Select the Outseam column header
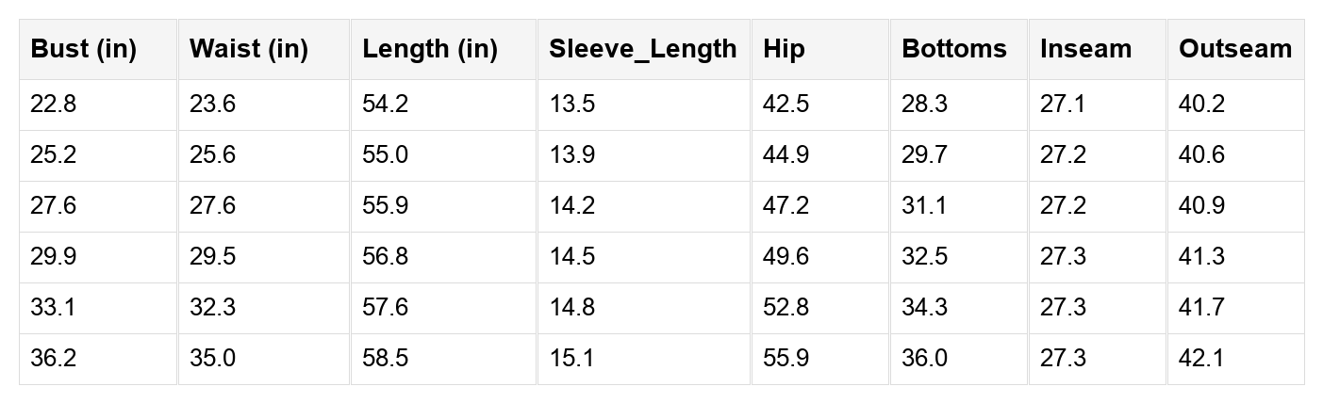Viewport: 1323px width, 403px height. point(1234,50)
